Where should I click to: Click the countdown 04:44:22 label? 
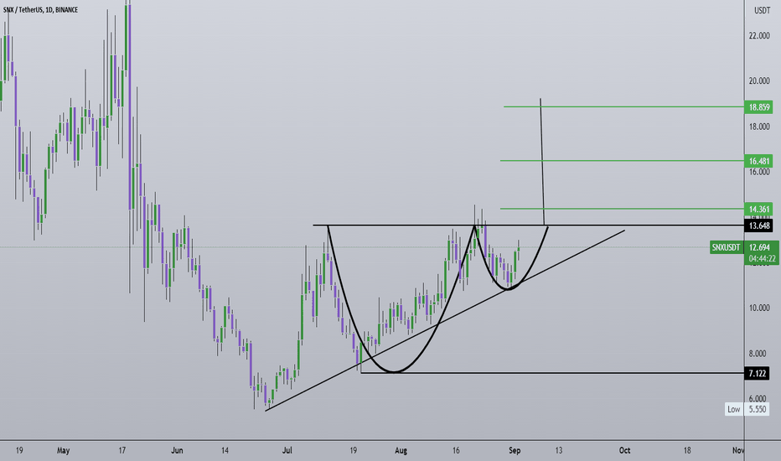click(x=761, y=259)
